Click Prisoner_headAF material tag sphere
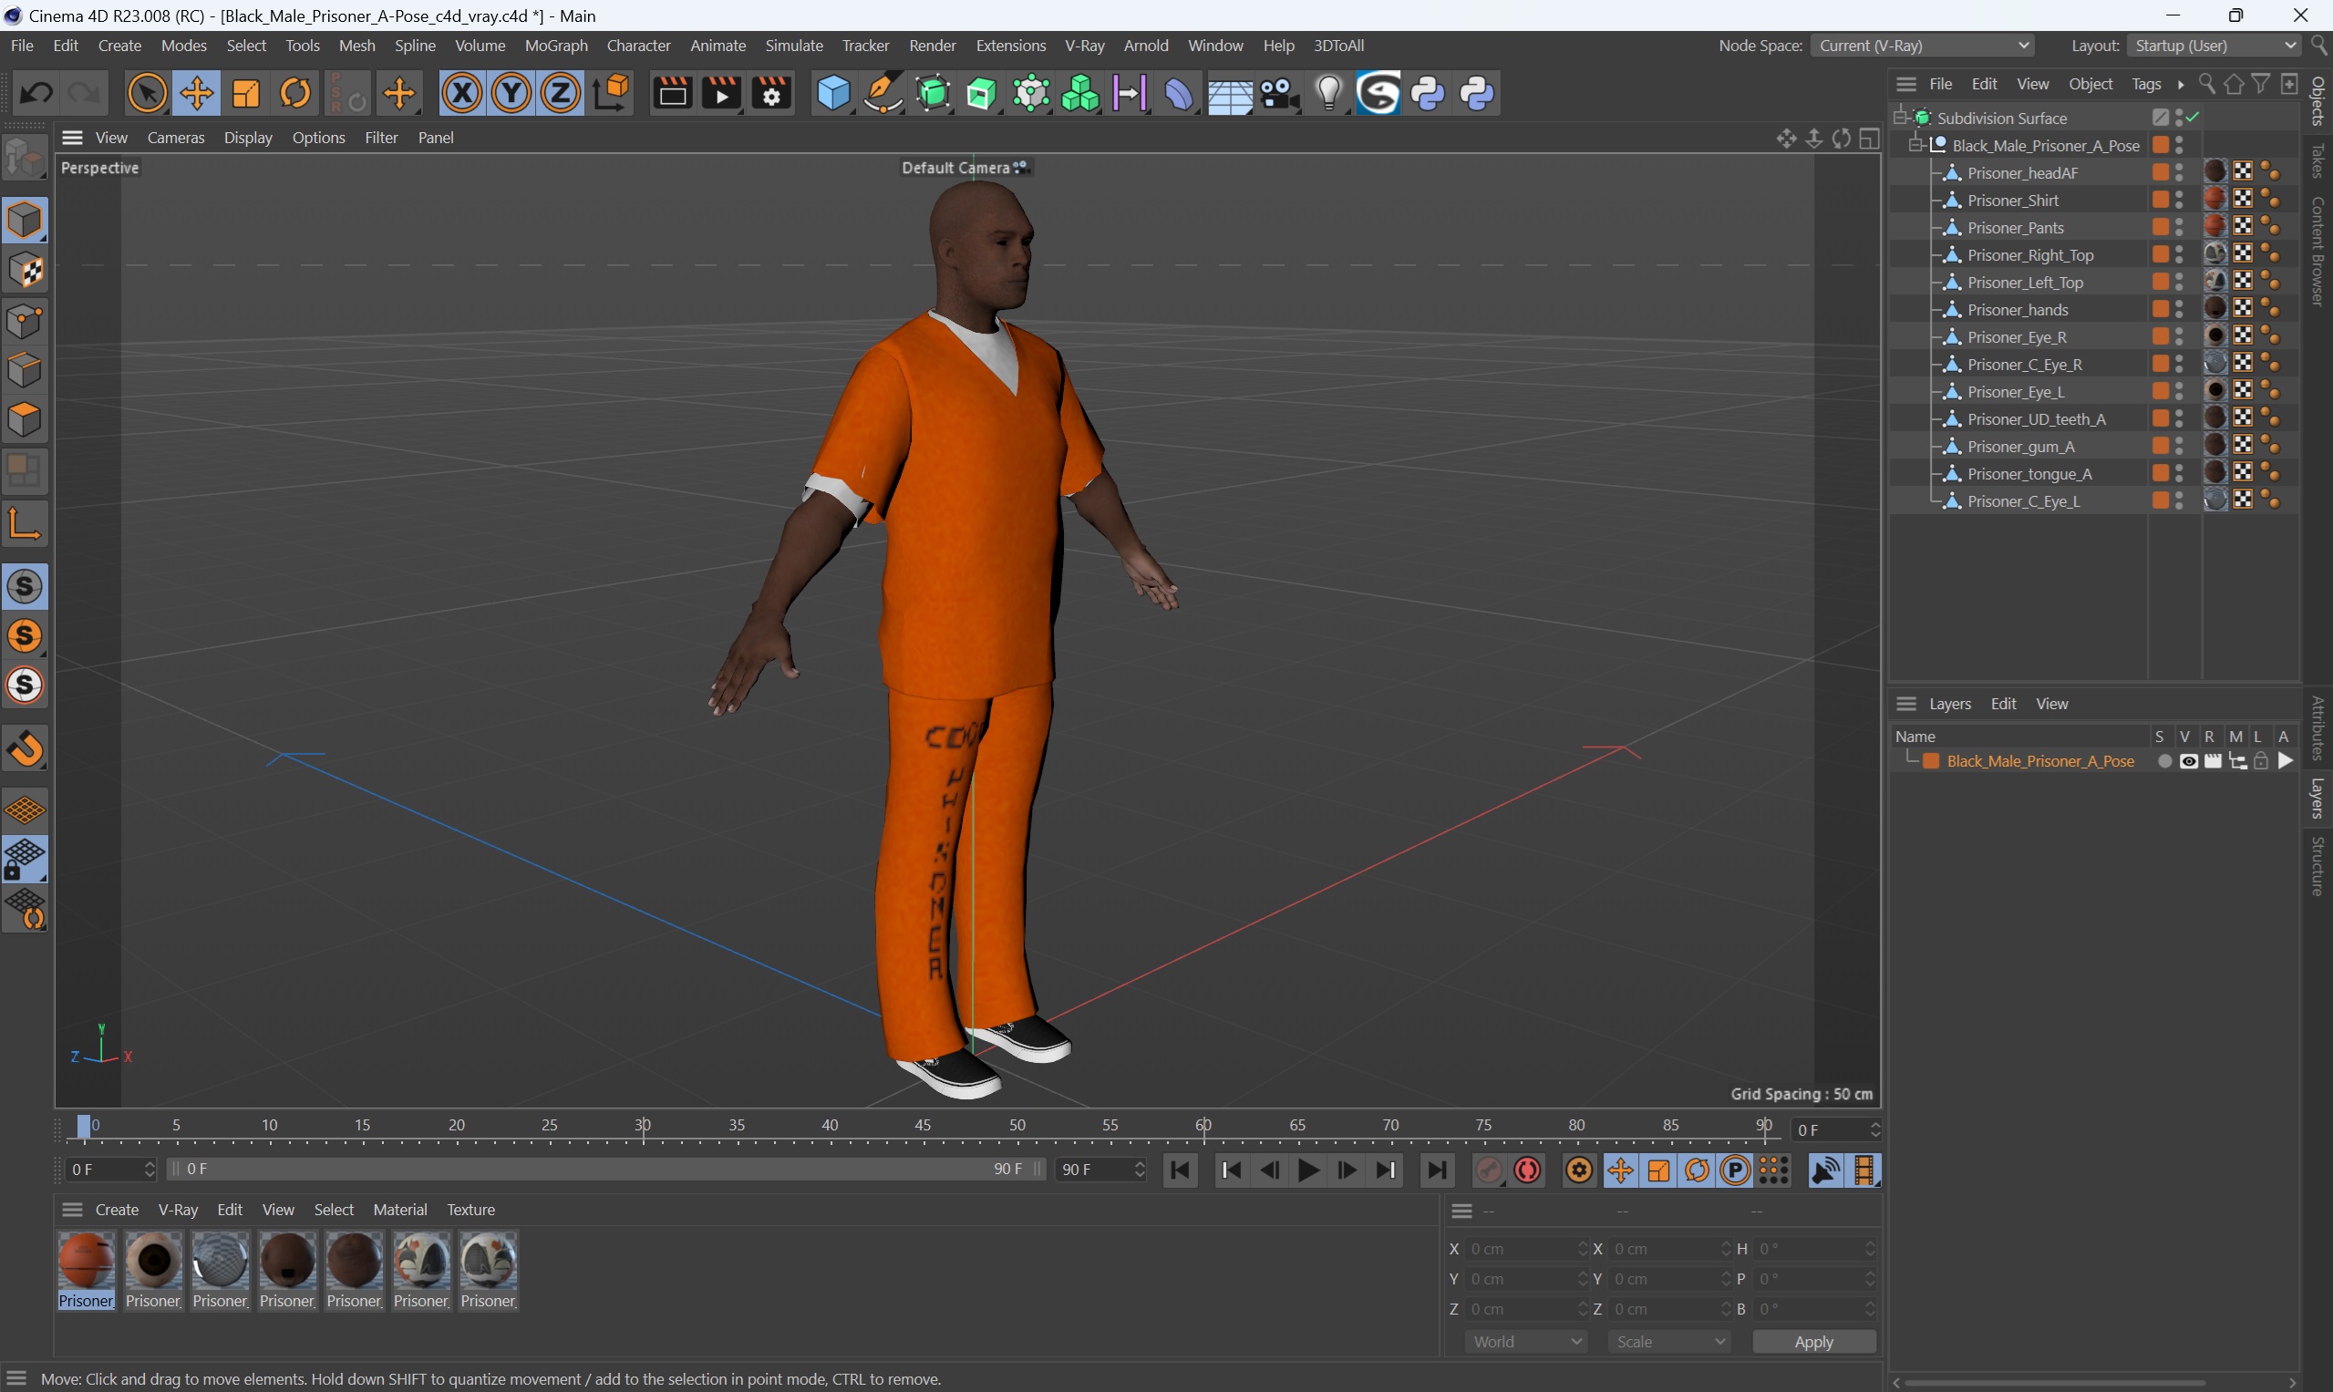2333x1392 pixels. tap(2214, 171)
